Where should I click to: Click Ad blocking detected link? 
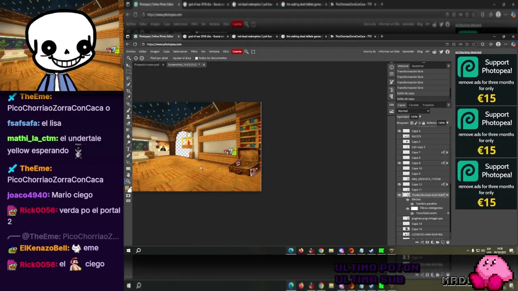tap(468, 52)
